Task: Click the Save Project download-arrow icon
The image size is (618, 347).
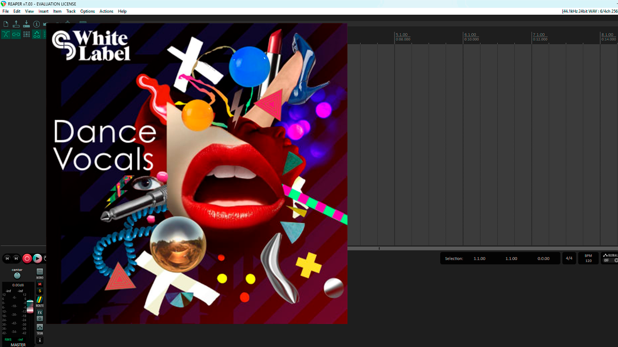Action: (x=26, y=24)
